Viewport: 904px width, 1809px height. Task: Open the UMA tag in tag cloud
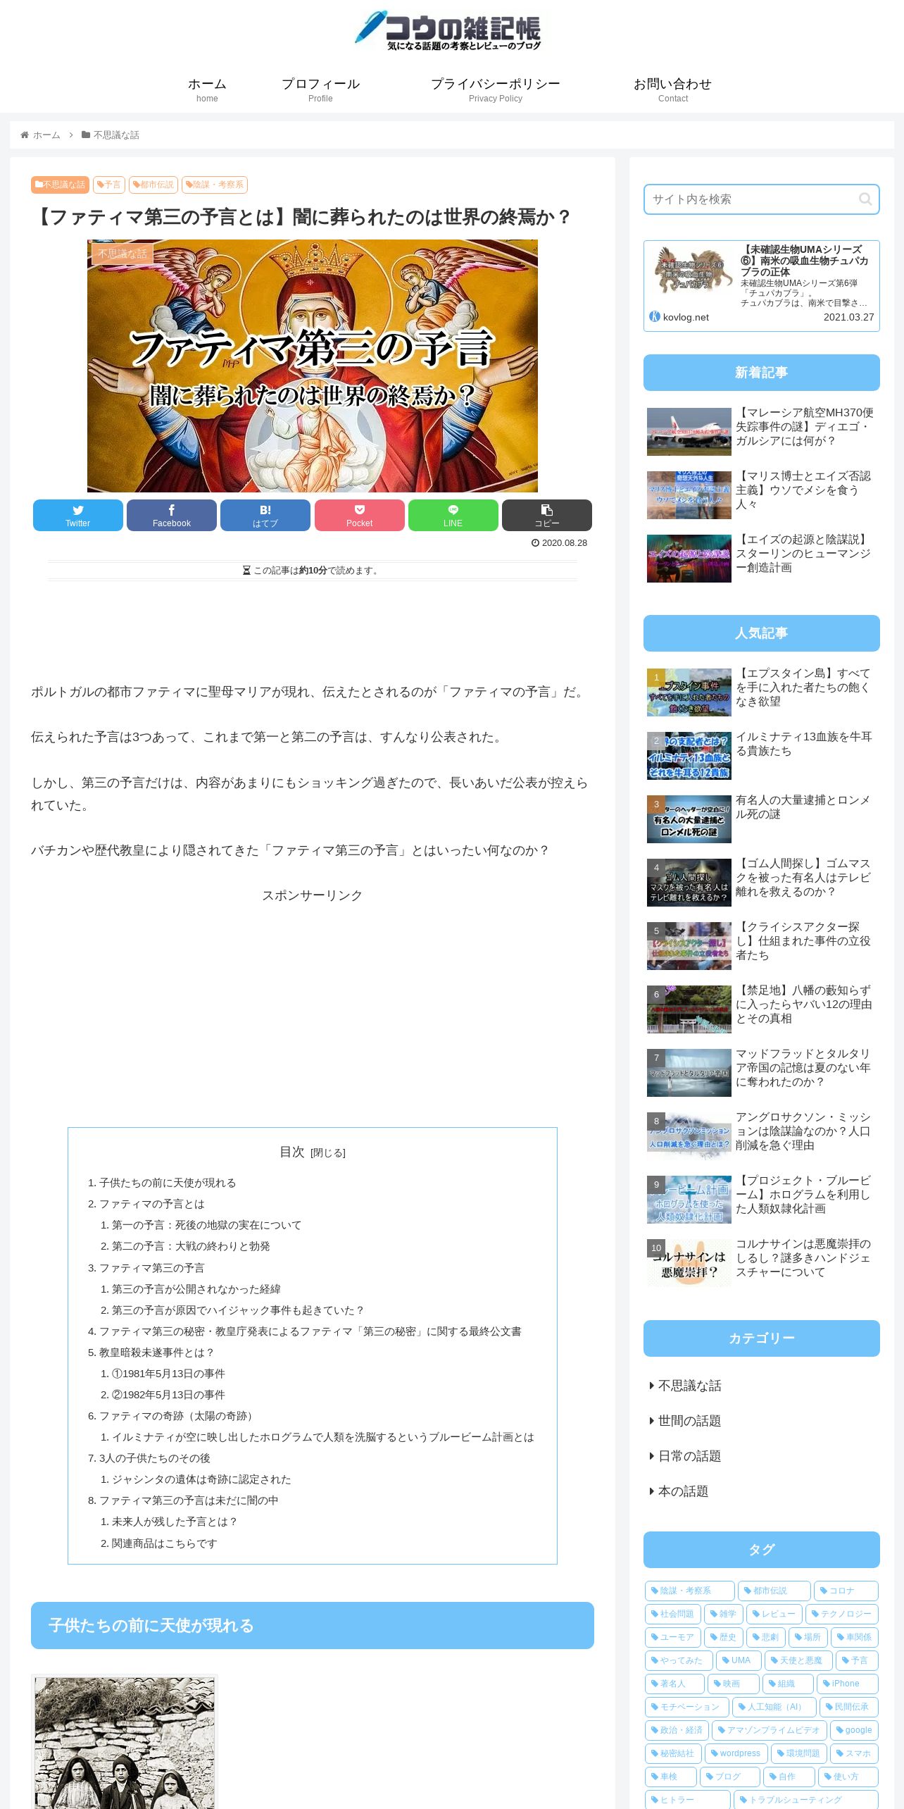pos(739,1660)
